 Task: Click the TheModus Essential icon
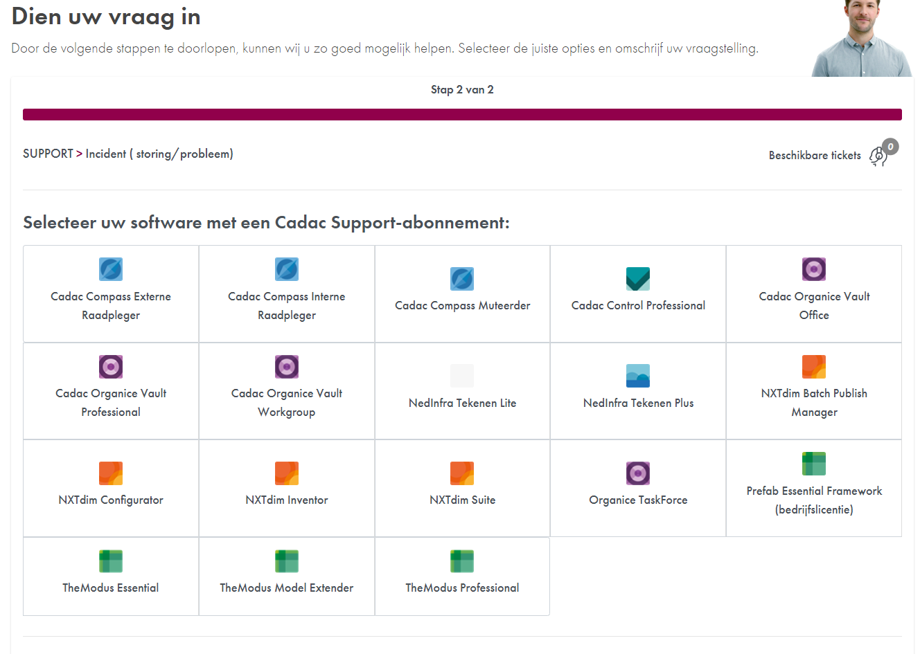[x=111, y=561]
